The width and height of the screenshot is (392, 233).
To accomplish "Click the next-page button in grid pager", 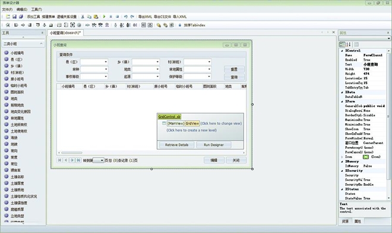I will (72, 160).
